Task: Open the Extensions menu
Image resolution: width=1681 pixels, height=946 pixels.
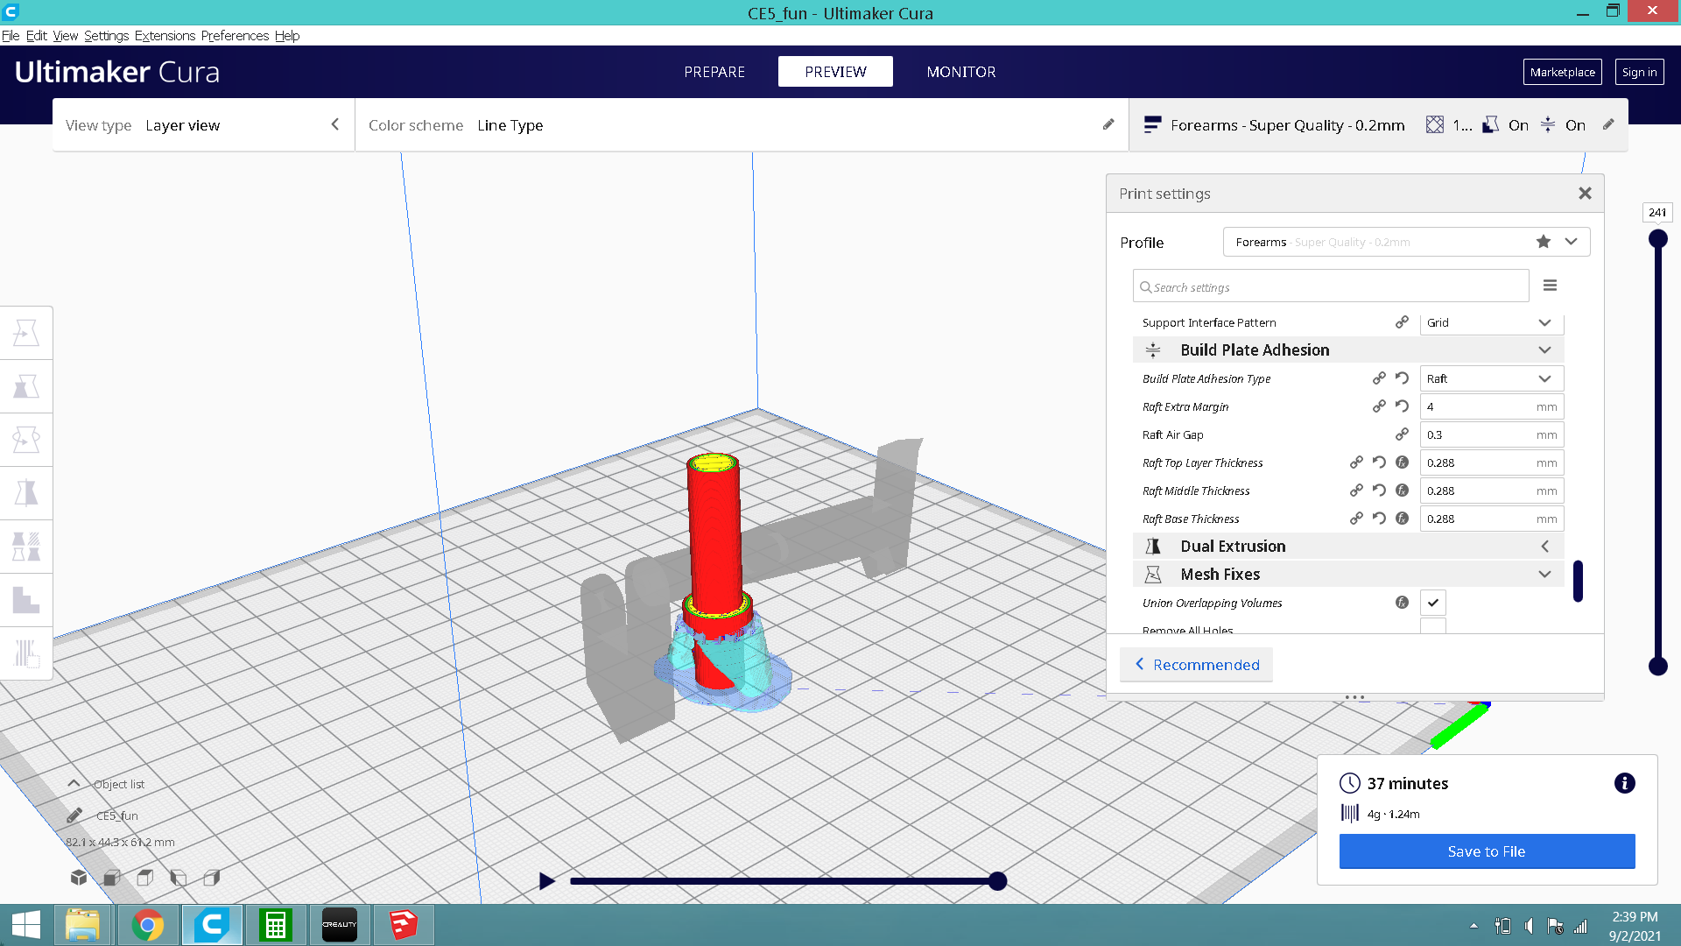Action: tap(165, 36)
